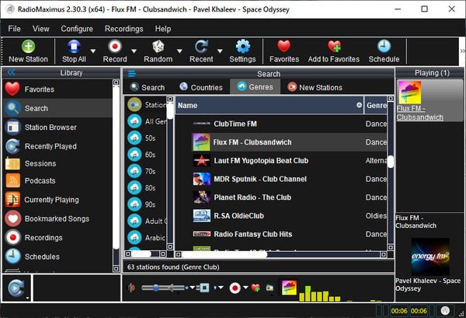This screenshot has height=318, width=466.
Task: Collapse the Library panel with double-arrow icon
Action: click(12, 72)
